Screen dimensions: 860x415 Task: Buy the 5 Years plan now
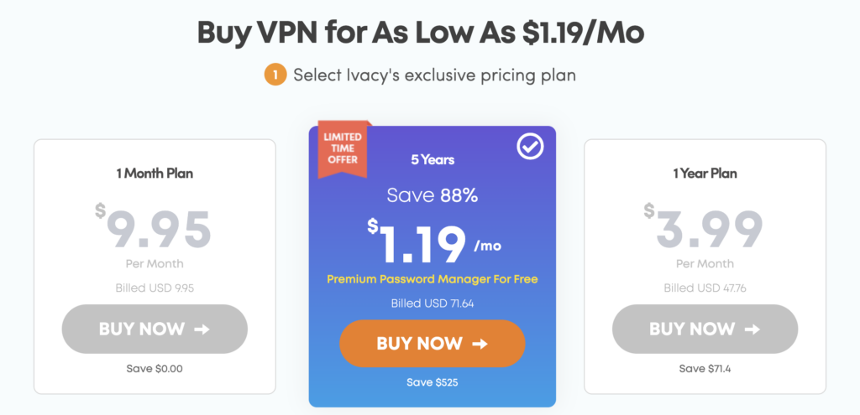(x=433, y=343)
